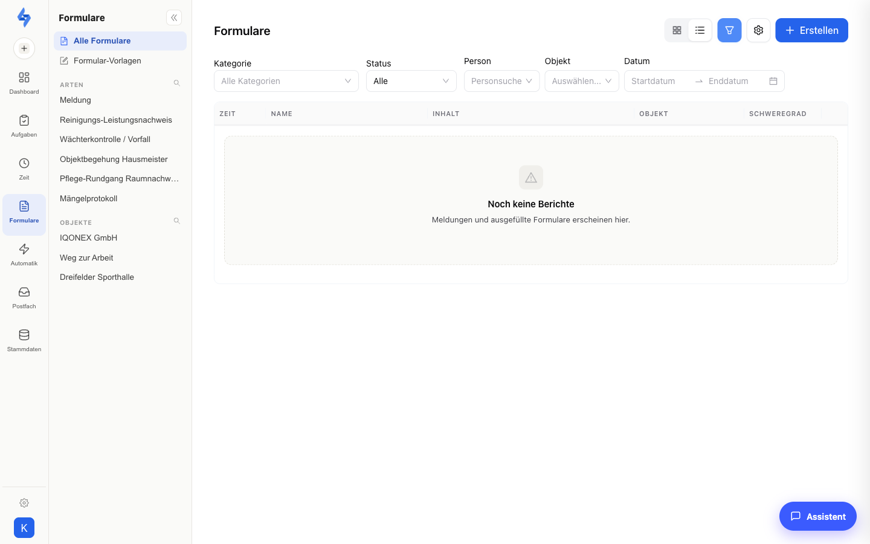Switch to list view
Screen dimensions: 870x544
[x=700, y=30]
